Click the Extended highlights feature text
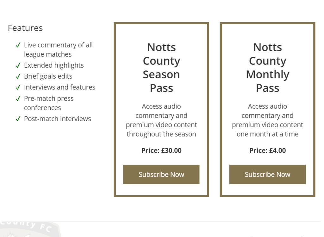 coord(54,65)
